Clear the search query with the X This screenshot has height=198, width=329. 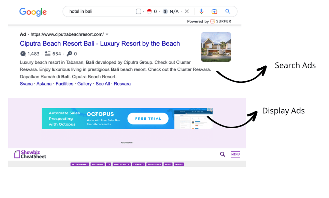(x=187, y=11)
